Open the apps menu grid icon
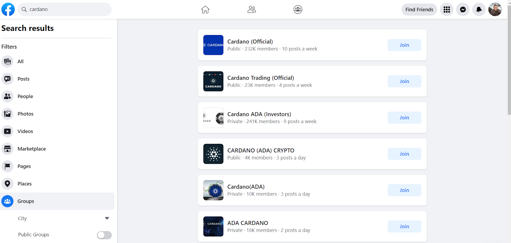 447,10
